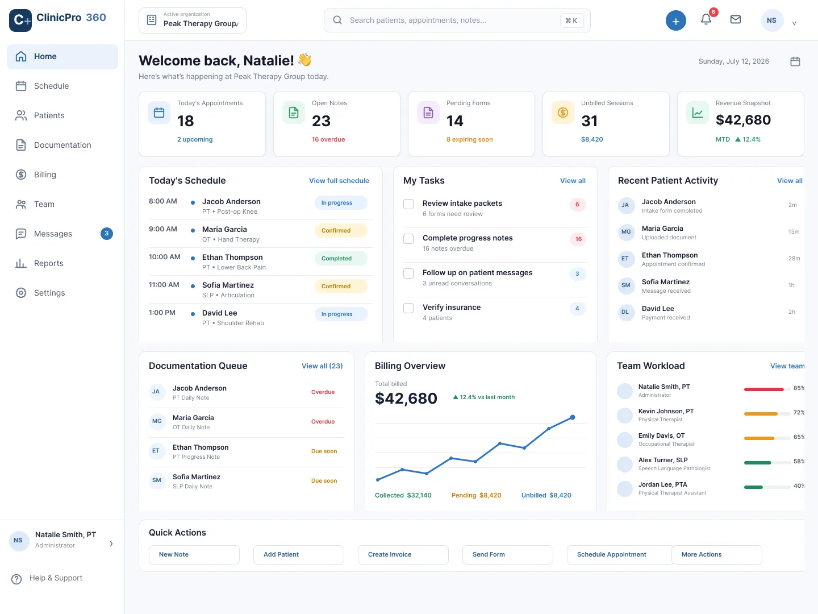
Task: Open notifications bell icon
Action: point(706,19)
